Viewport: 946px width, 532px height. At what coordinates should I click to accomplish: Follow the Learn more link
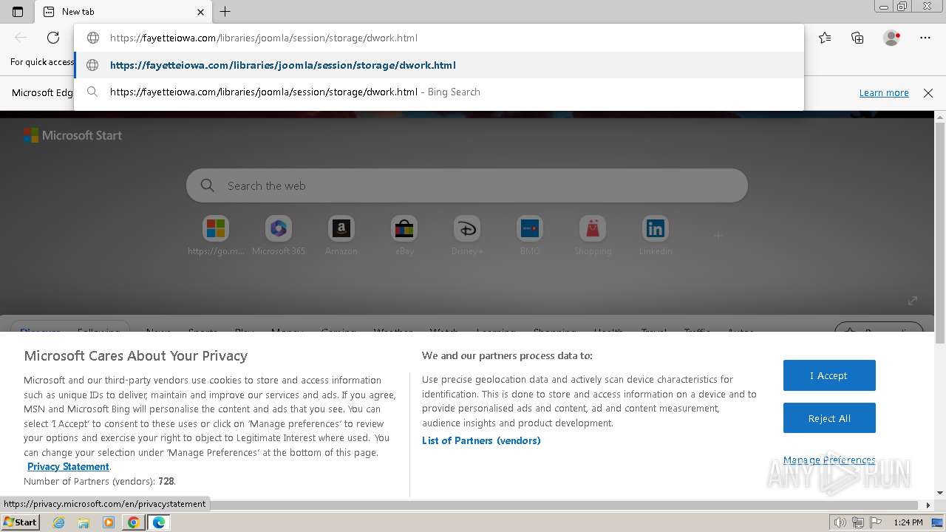click(884, 93)
